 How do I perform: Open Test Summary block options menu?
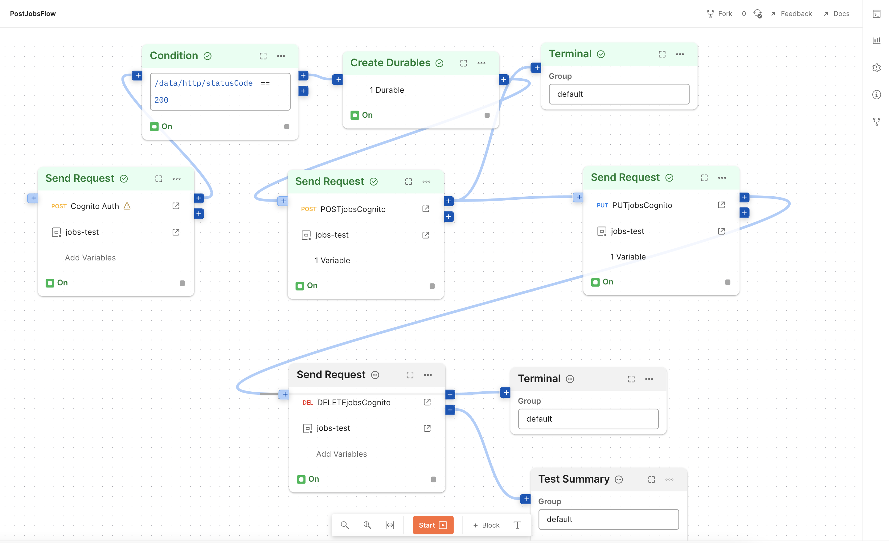669,479
